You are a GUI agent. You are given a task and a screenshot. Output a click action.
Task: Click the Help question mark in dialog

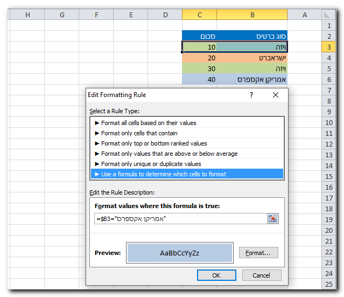(251, 95)
